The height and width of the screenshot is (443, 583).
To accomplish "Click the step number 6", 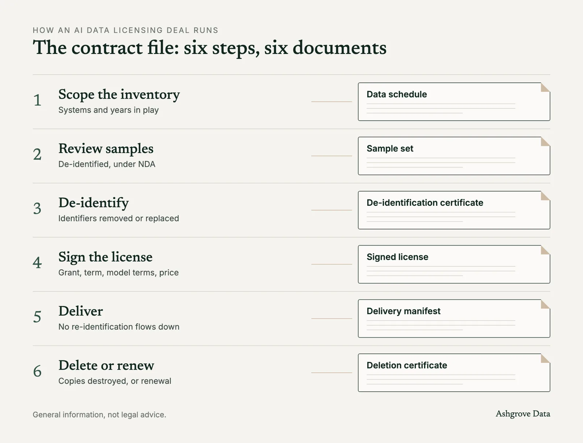I will (37, 372).
